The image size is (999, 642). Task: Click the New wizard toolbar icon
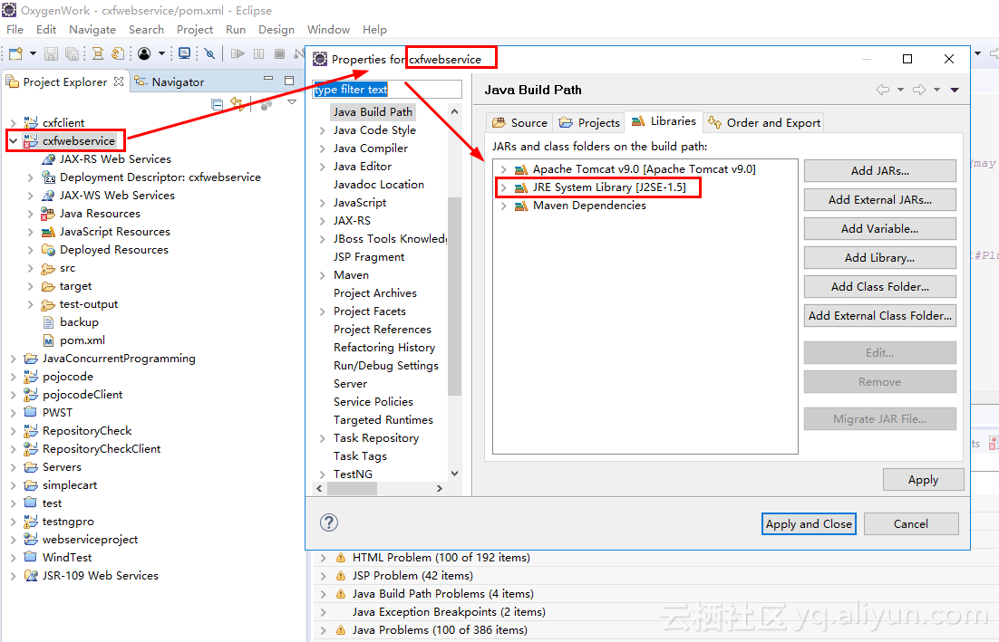[16, 54]
